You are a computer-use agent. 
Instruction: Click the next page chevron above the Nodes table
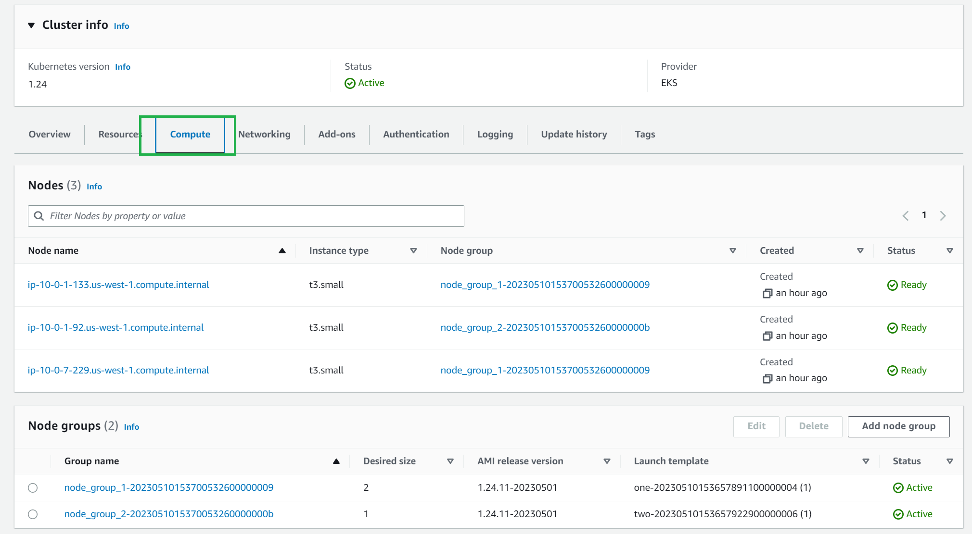pyautogui.click(x=943, y=215)
